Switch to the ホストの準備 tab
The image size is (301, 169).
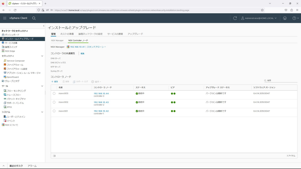pos(67,34)
